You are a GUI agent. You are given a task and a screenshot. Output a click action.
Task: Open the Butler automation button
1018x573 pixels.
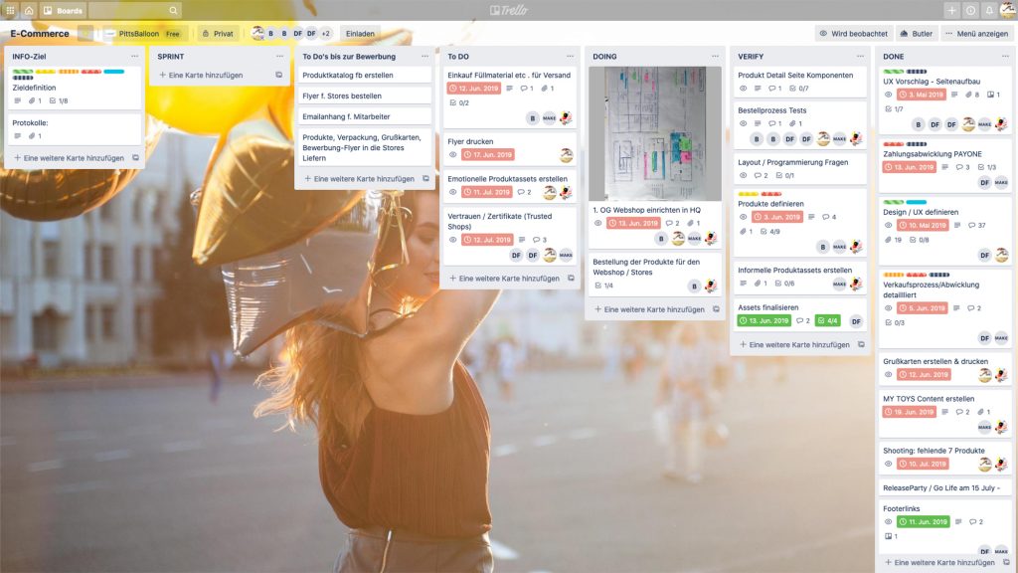(x=916, y=33)
